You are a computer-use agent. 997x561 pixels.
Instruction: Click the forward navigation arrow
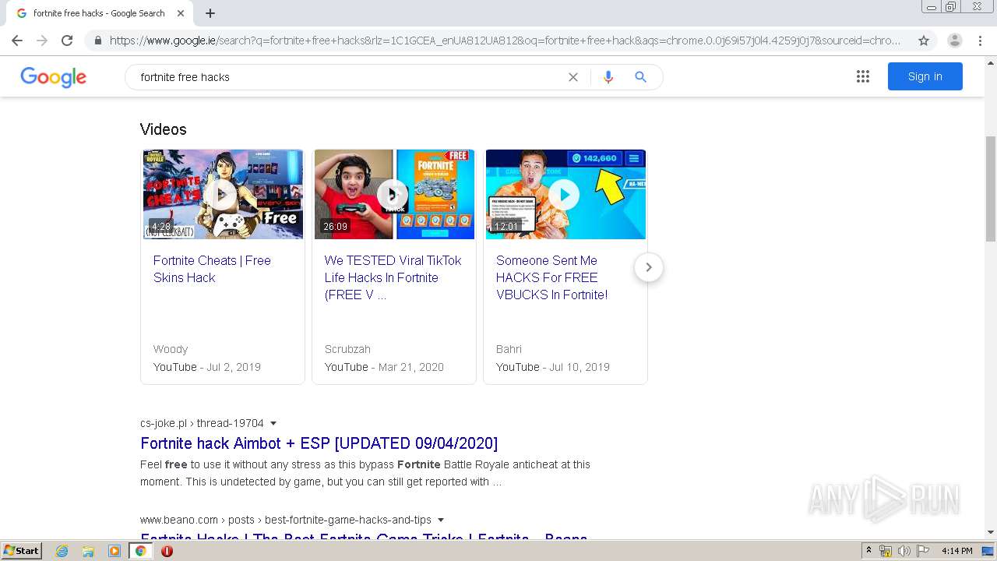tap(42, 41)
